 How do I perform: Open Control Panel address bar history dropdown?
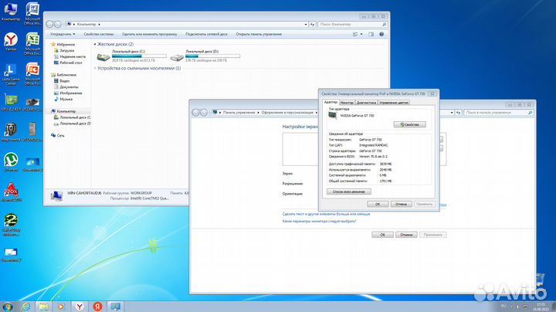pos(452,113)
